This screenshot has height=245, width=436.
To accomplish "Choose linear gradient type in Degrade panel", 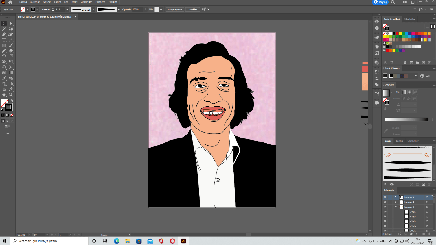I will coord(404,92).
